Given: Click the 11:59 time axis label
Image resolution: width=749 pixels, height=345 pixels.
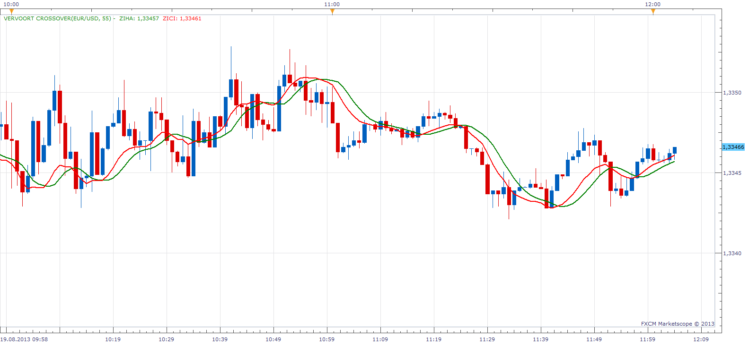Looking at the screenshot, I should pyautogui.click(x=647, y=339).
